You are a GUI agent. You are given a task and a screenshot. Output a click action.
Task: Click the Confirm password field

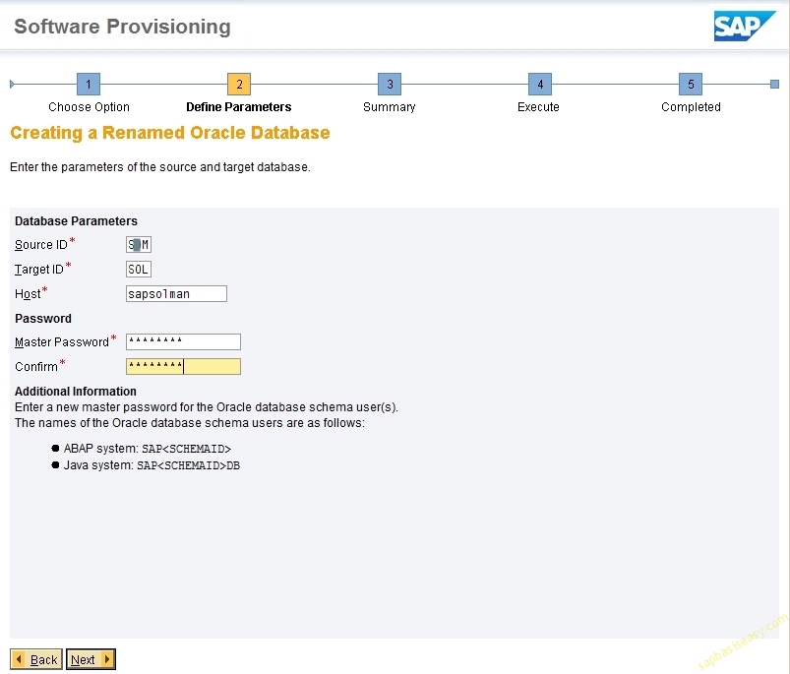(x=183, y=366)
